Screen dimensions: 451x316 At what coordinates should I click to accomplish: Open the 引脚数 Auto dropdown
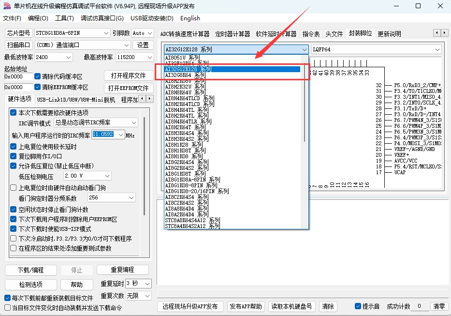pyautogui.click(x=143, y=33)
